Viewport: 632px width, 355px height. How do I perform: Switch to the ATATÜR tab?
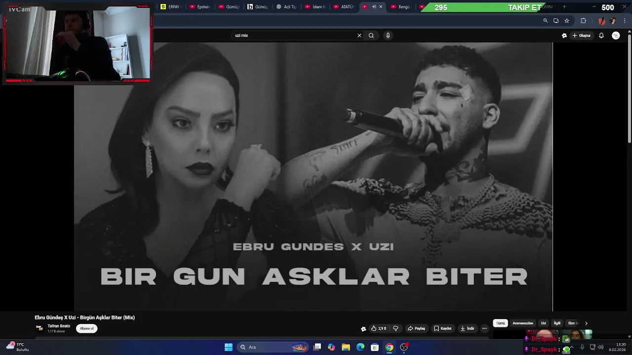(x=344, y=7)
